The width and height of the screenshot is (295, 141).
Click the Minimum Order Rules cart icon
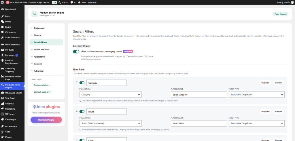pos(2,77)
